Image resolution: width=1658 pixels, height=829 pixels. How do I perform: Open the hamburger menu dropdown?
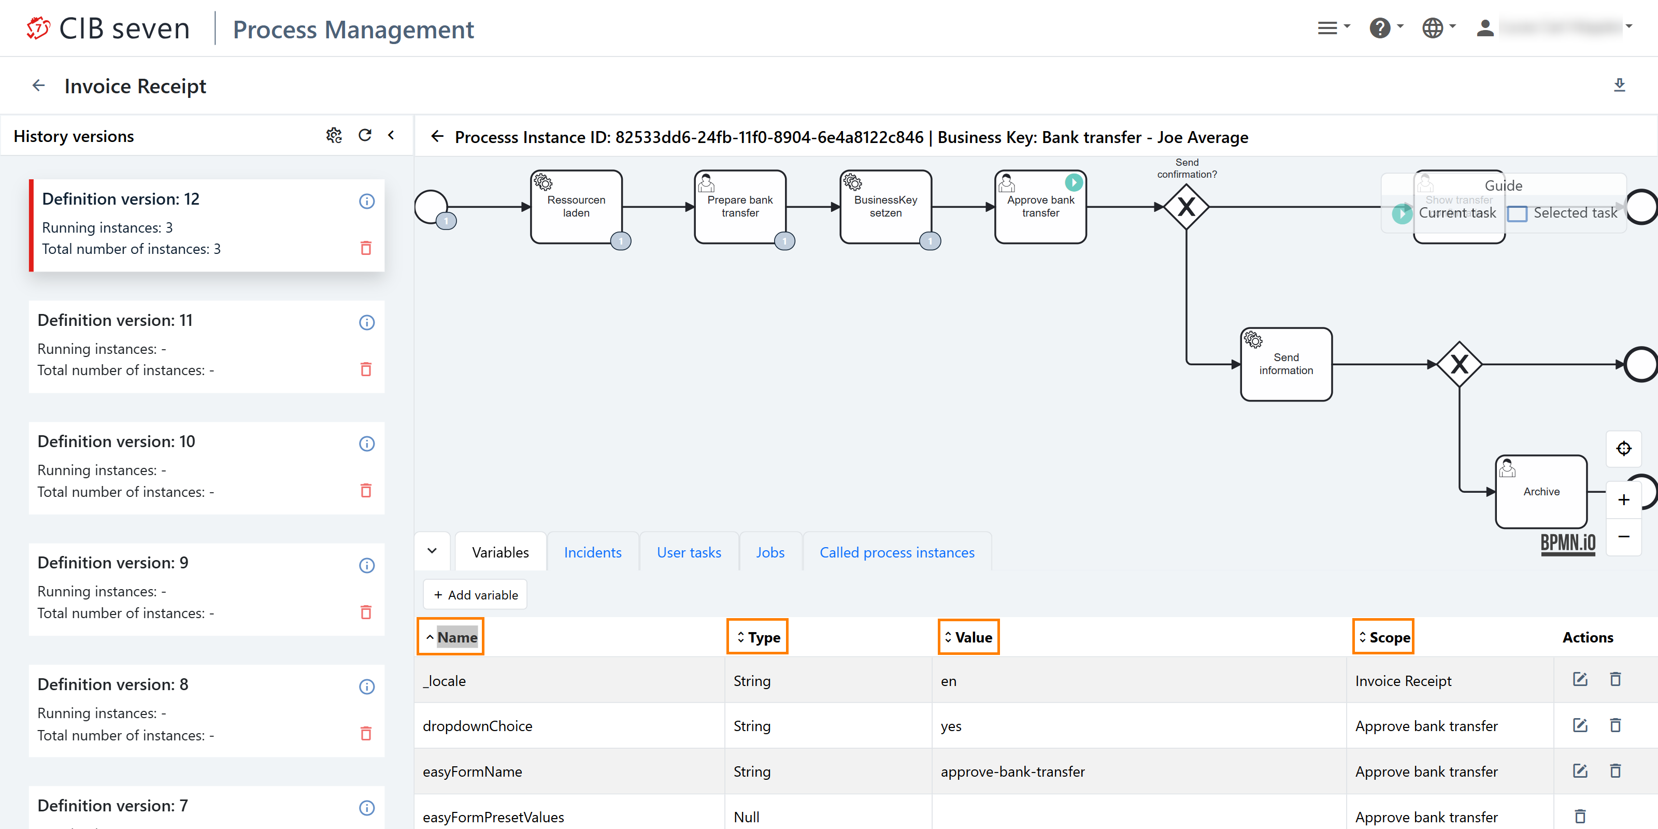point(1334,27)
